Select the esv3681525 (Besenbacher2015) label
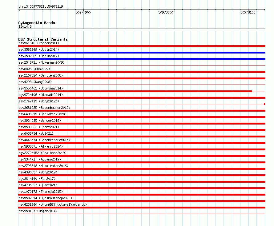The height and width of the screenshot is (226, 274). coord(44,108)
